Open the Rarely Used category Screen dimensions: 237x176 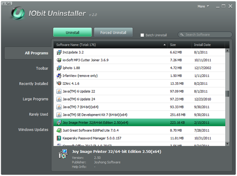(38, 114)
